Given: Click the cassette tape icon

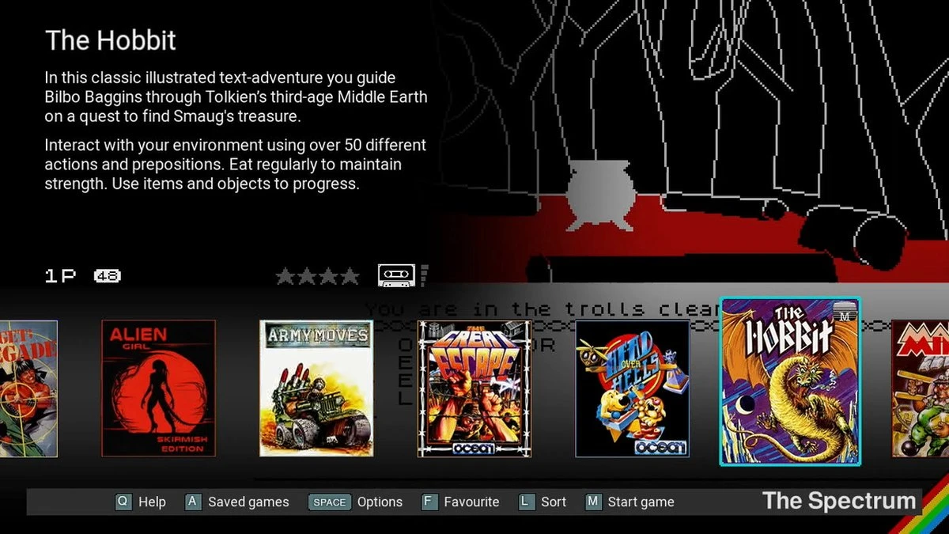Looking at the screenshot, I should click(x=396, y=275).
